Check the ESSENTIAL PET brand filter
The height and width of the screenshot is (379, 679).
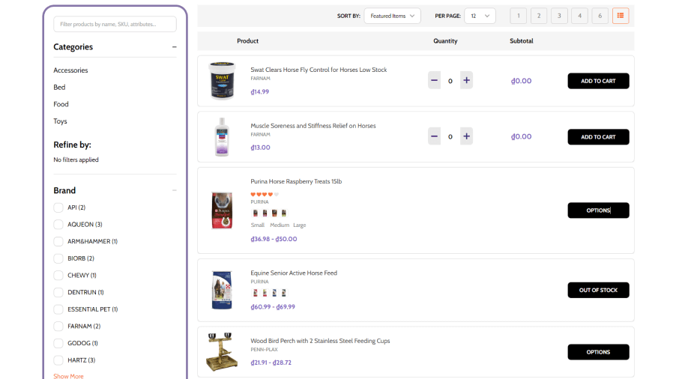[x=58, y=309]
